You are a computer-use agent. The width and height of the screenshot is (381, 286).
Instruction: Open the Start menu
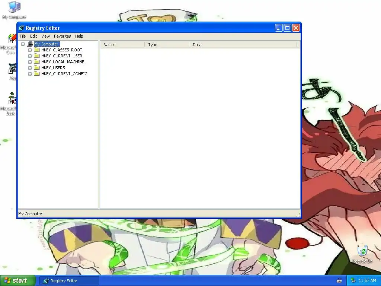[18, 281]
